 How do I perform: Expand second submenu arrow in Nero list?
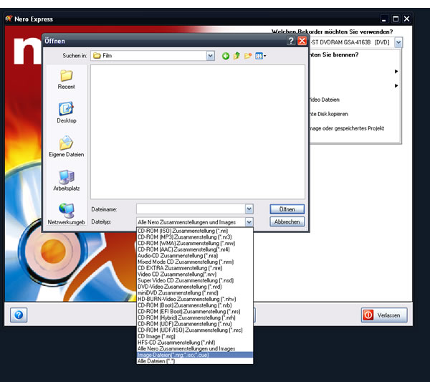click(x=396, y=85)
